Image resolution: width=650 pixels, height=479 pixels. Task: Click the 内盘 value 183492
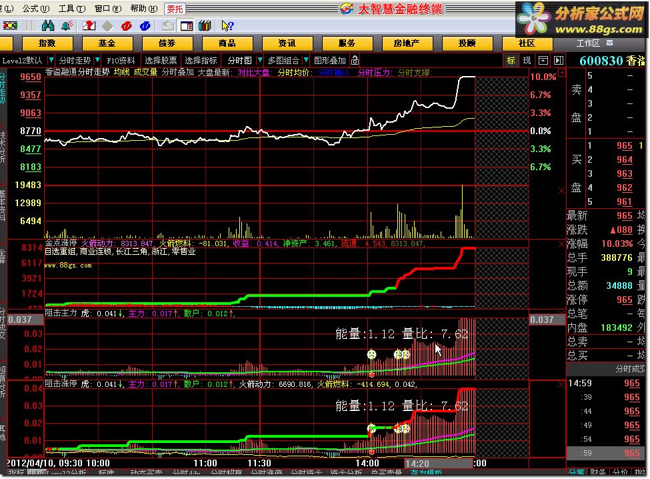tap(617, 328)
